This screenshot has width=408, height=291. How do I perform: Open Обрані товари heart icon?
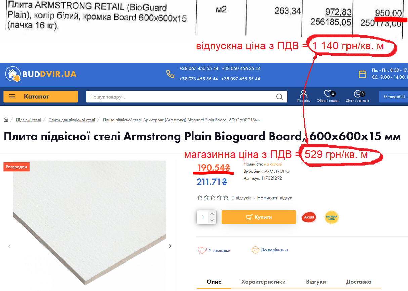(x=328, y=94)
